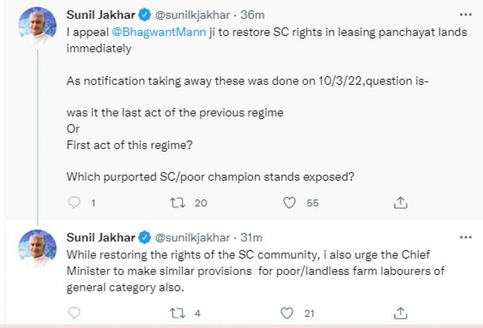Retweet the tweet with 4 retweets

click(x=178, y=313)
